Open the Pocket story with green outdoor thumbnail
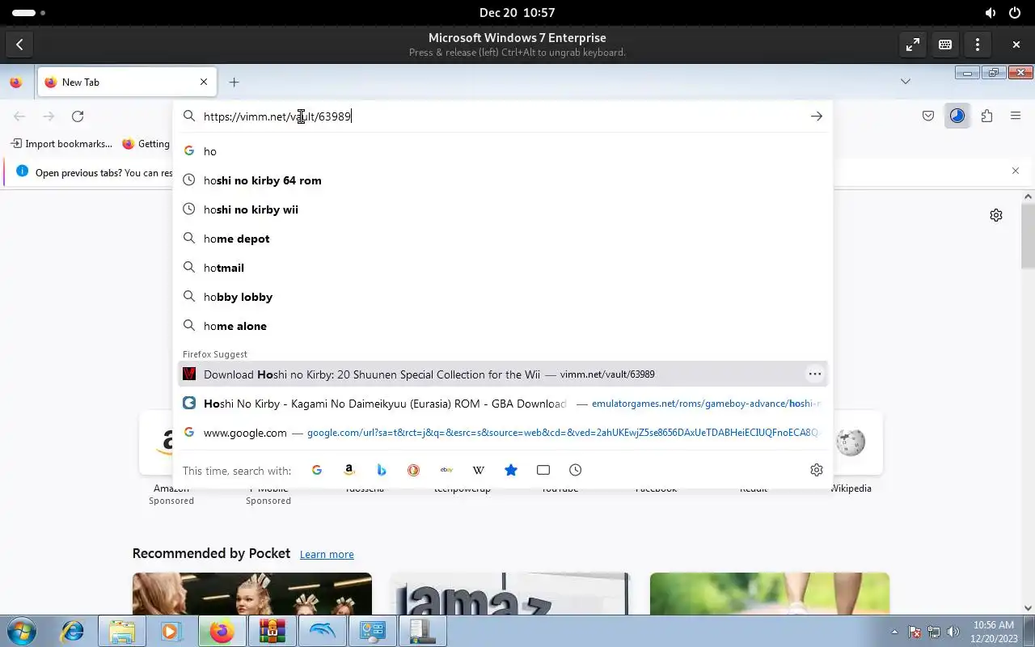 click(770, 594)
